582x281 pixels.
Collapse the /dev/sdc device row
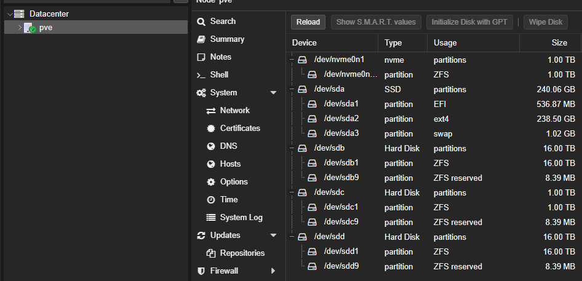click(x=292, y=192)
